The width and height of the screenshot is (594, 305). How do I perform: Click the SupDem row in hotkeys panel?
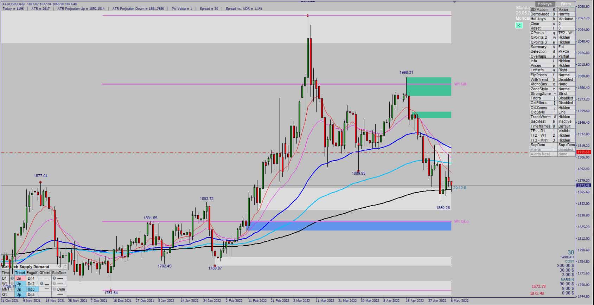(x=553, y=145)
